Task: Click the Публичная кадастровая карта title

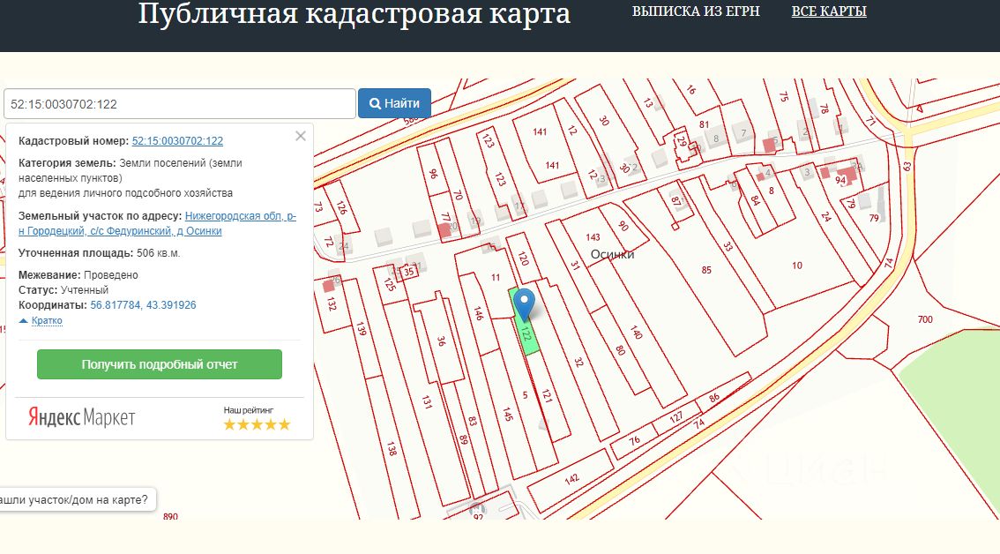Action: [354, 14]
